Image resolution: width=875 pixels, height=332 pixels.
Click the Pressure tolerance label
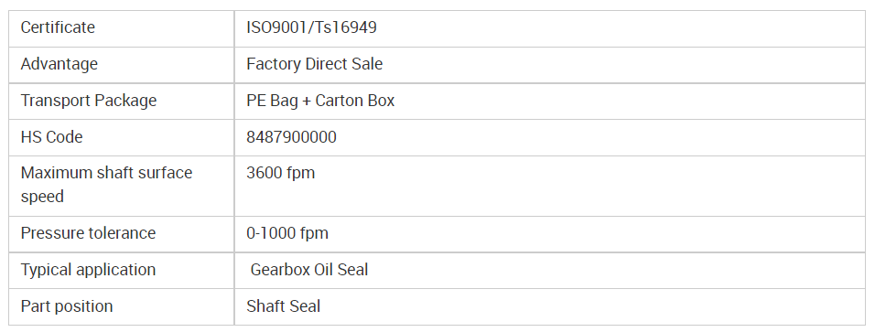88,233
